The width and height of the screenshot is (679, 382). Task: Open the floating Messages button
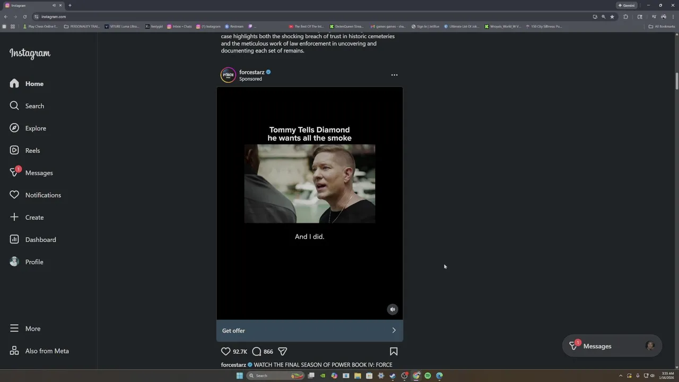pyautogui.click(x=612, y=346)
